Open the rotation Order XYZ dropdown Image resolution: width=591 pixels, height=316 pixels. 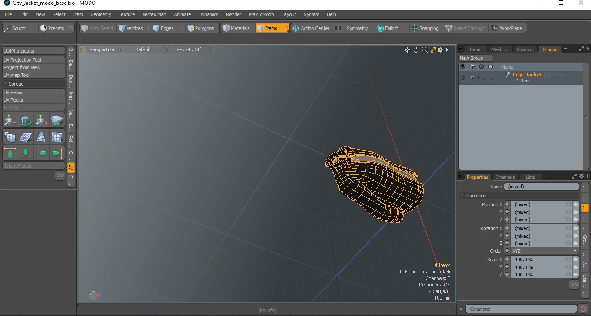click(x=545, y=251)
